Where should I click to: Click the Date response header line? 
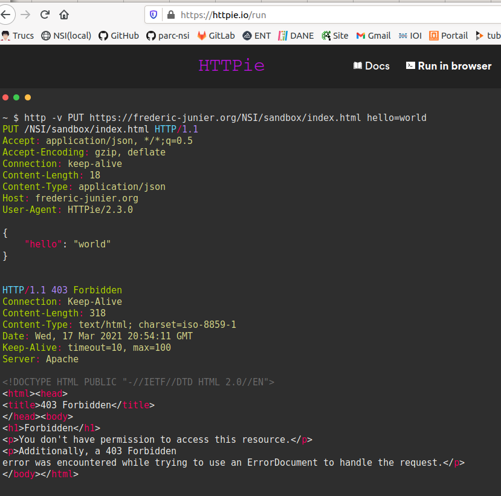[x=98, y=336]
